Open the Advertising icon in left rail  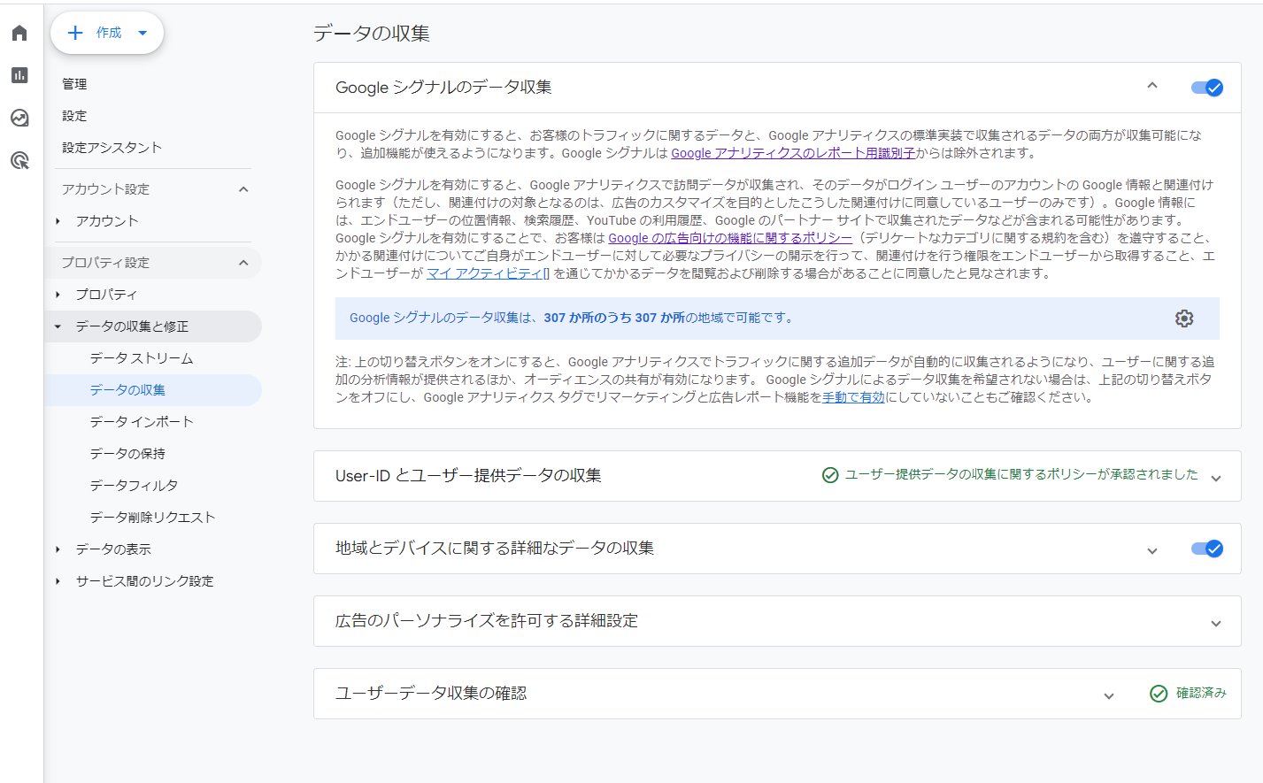[x=19, y=160]
